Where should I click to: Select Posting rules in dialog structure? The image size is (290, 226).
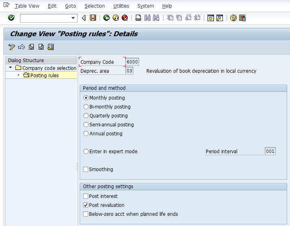point(44,76)
